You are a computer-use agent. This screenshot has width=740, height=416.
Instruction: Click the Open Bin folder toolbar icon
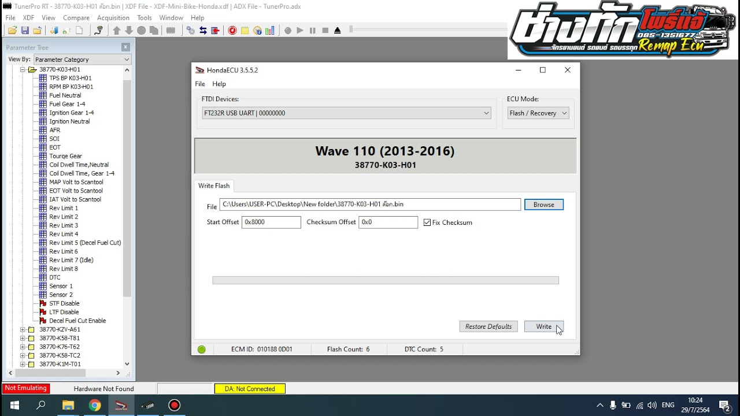(12, 31)
